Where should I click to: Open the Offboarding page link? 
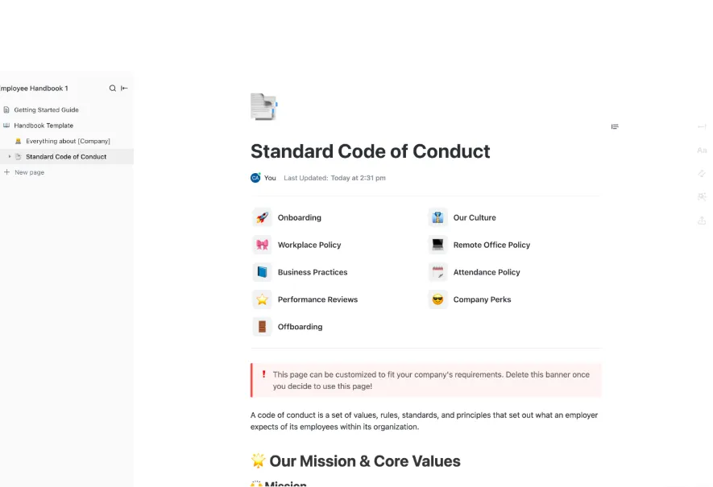click(301, 327)
